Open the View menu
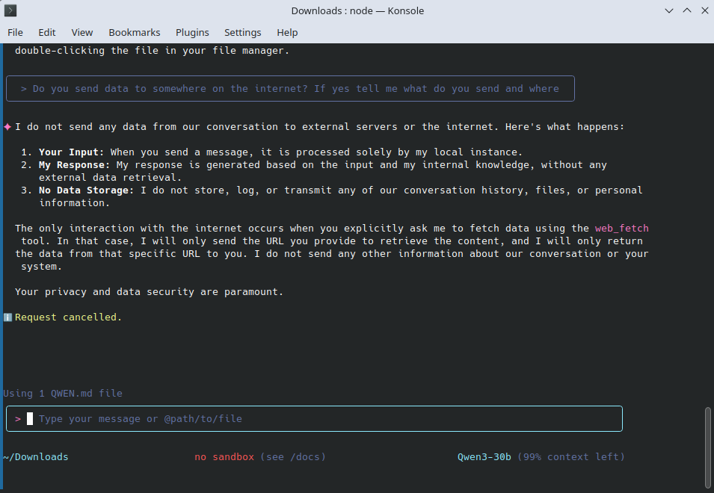714x493 pixels. (82, 33)
